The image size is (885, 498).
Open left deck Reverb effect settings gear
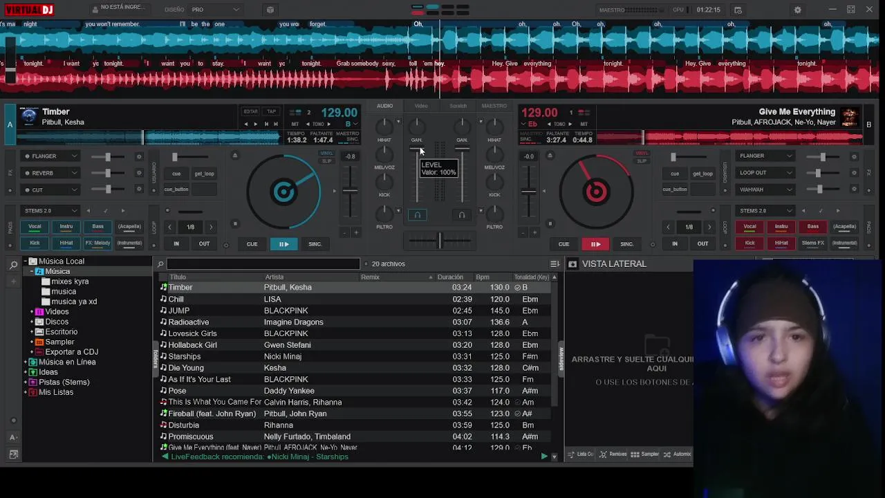(138, 173)
